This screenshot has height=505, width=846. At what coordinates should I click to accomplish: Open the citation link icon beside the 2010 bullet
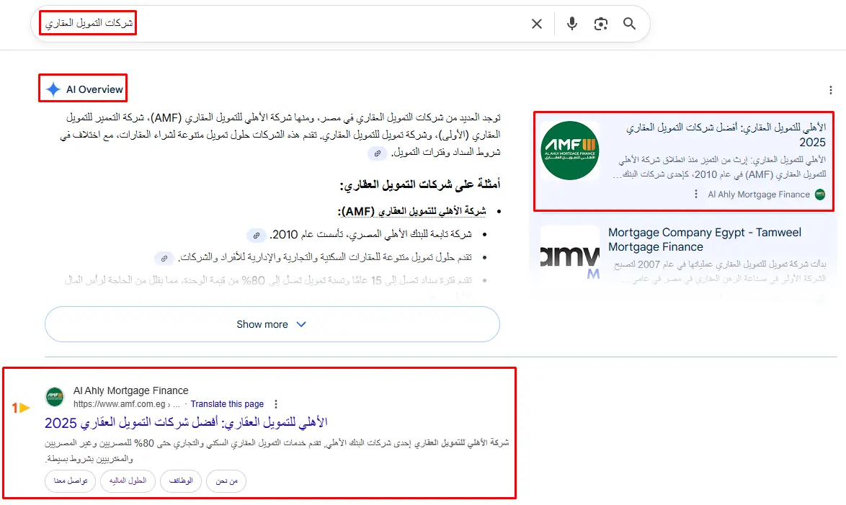(x=257, y=236)
